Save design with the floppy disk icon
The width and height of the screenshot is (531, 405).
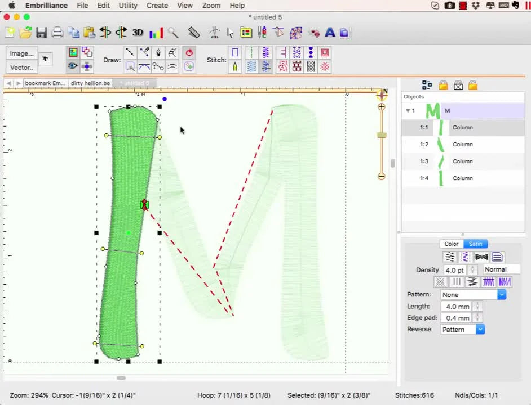(x=41, y=33)
